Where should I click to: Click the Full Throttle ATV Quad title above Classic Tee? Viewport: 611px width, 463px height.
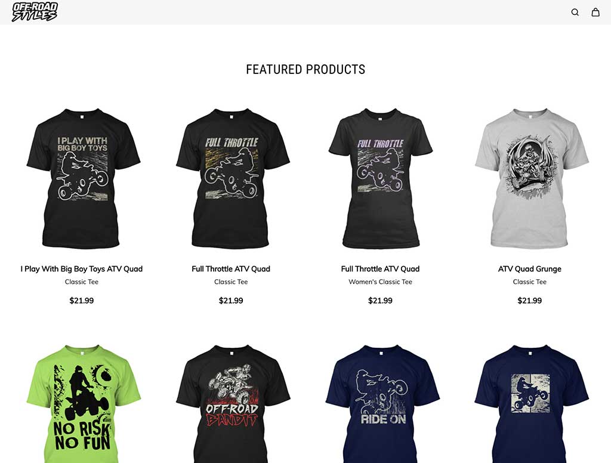[231, 269]
